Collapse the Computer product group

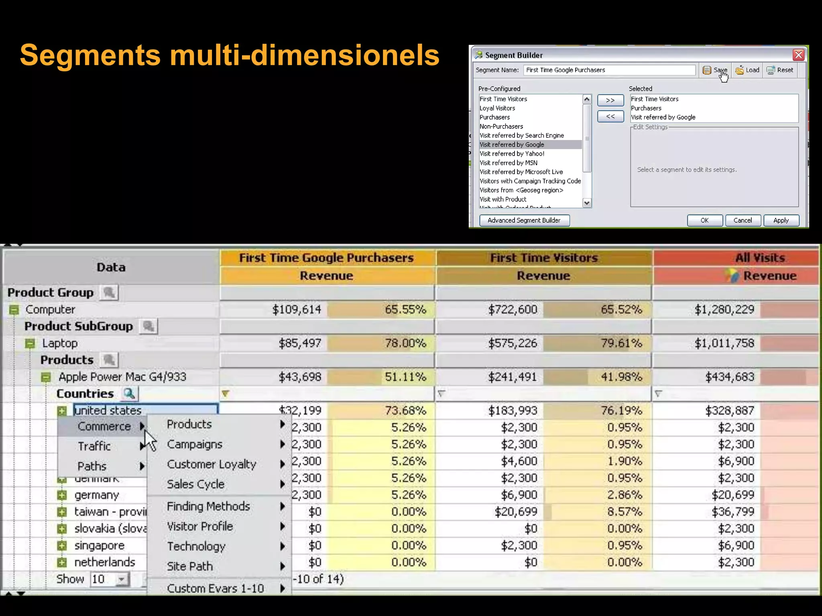14,310
